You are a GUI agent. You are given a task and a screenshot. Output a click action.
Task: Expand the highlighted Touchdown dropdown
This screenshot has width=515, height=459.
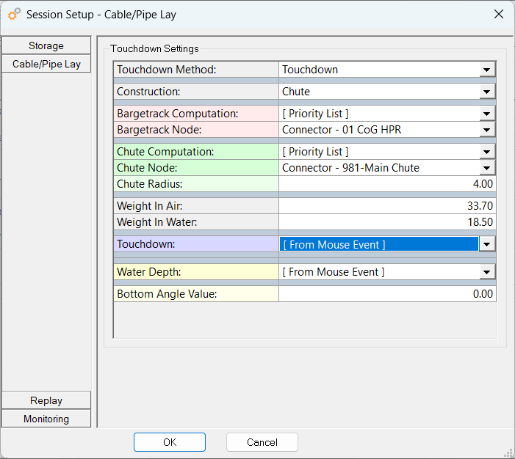click(486, 245)
